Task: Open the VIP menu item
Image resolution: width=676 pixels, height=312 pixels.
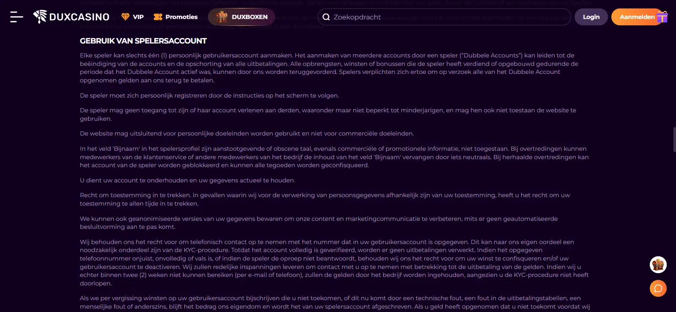Action: click(x=132, y=17)
